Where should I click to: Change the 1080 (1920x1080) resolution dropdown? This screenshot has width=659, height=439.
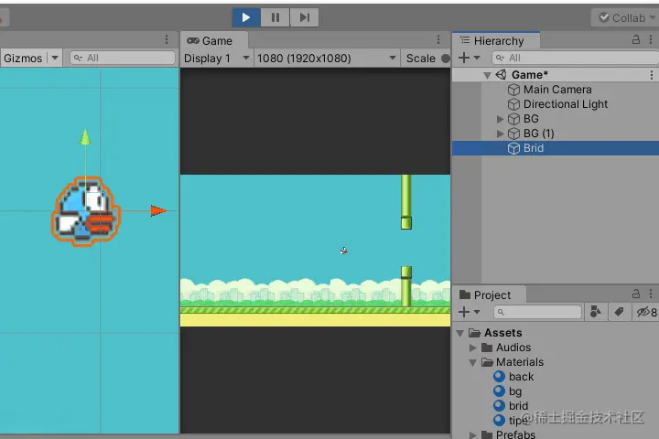[327, 59]
